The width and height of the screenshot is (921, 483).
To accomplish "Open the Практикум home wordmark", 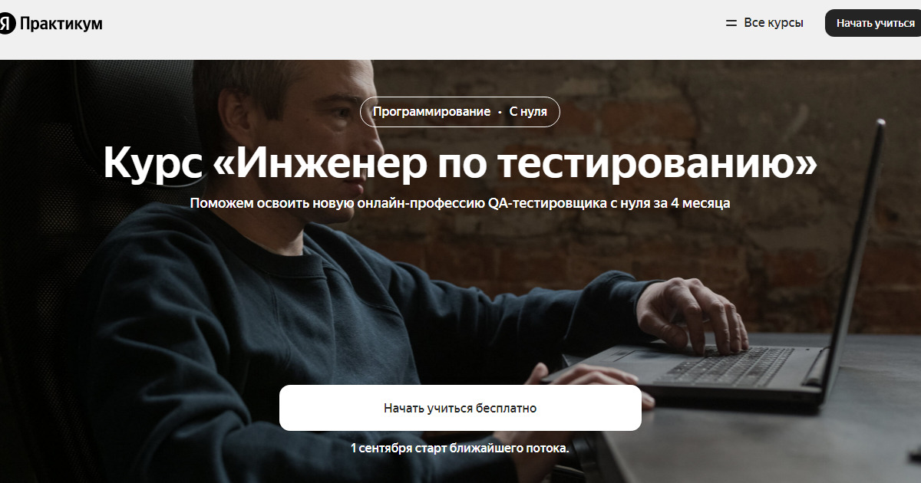I will click(x=61, y=24).
